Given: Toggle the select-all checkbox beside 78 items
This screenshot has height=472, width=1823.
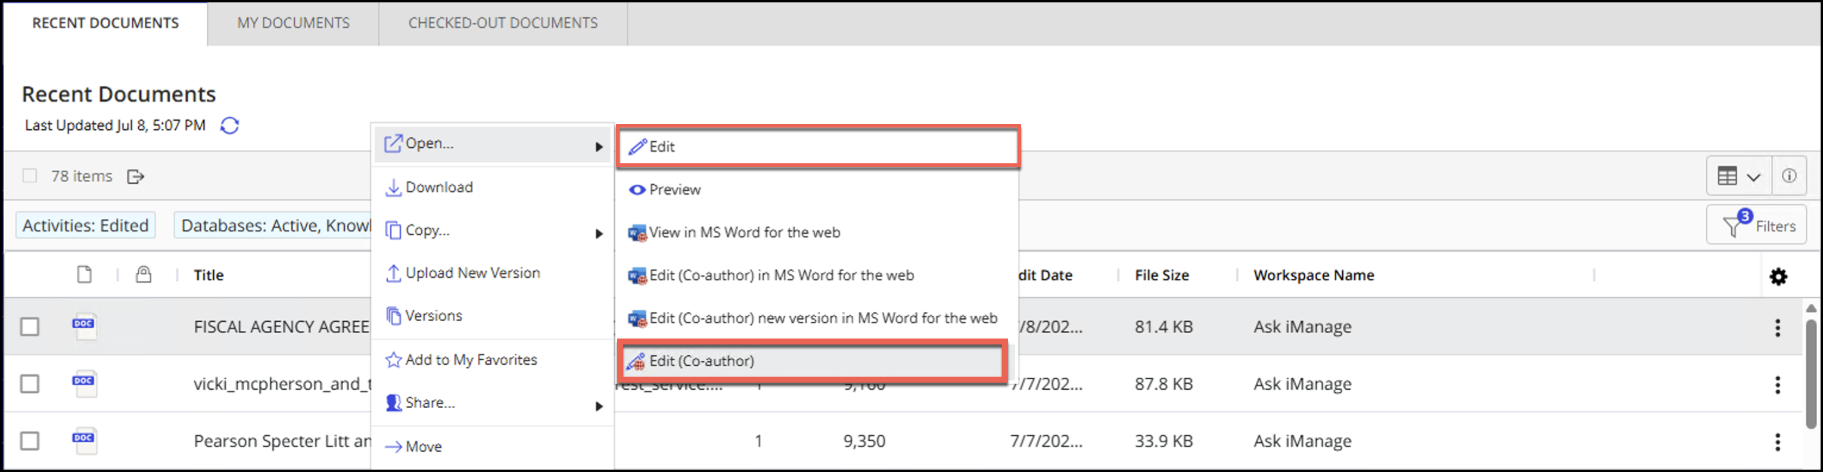Looking at the screenshot, I should tap(30, 175).
